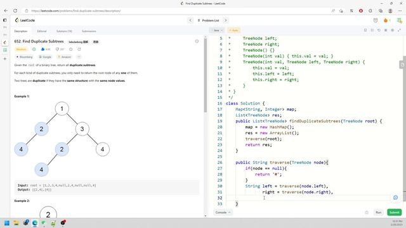Open the Editorial tab

[x=42, y=31]
